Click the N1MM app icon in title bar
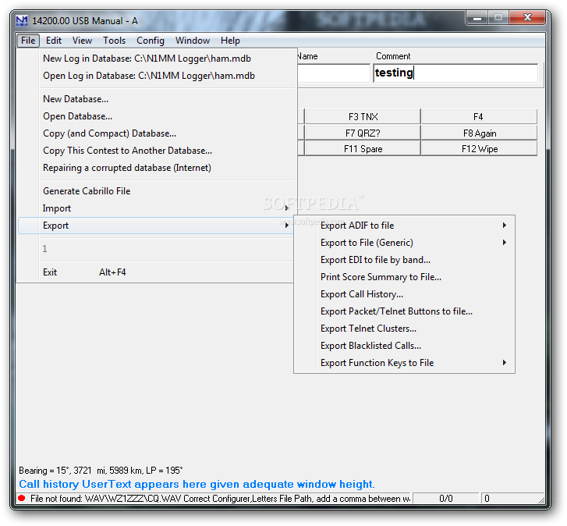Image resolution: width=567 pixels, height=526 pixels. click(x=22, y=20)
